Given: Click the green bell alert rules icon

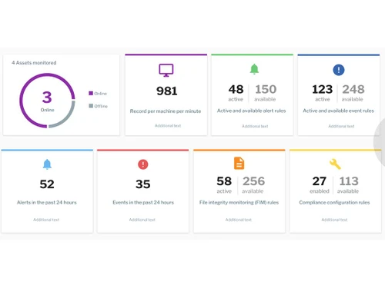Looking at the screenshot, I should pos(254,69).
